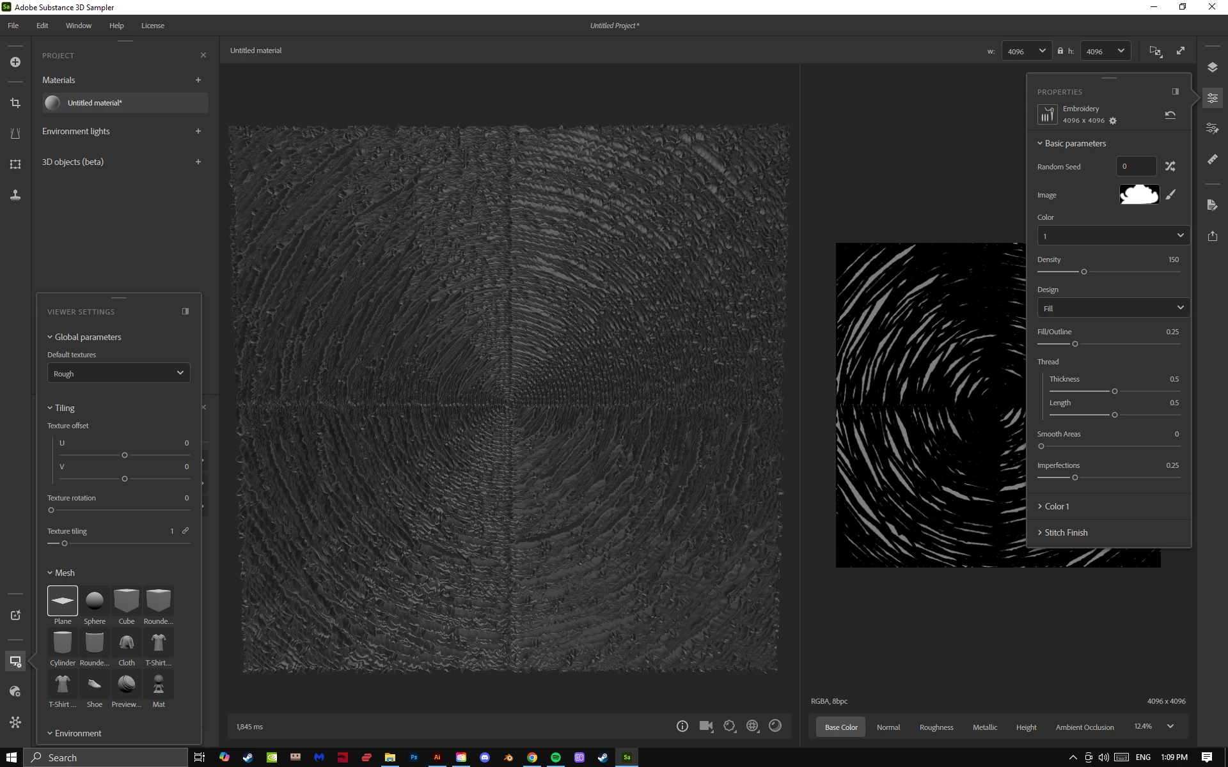Expand the Stitch Finish section

click(x=1065, y=532)
